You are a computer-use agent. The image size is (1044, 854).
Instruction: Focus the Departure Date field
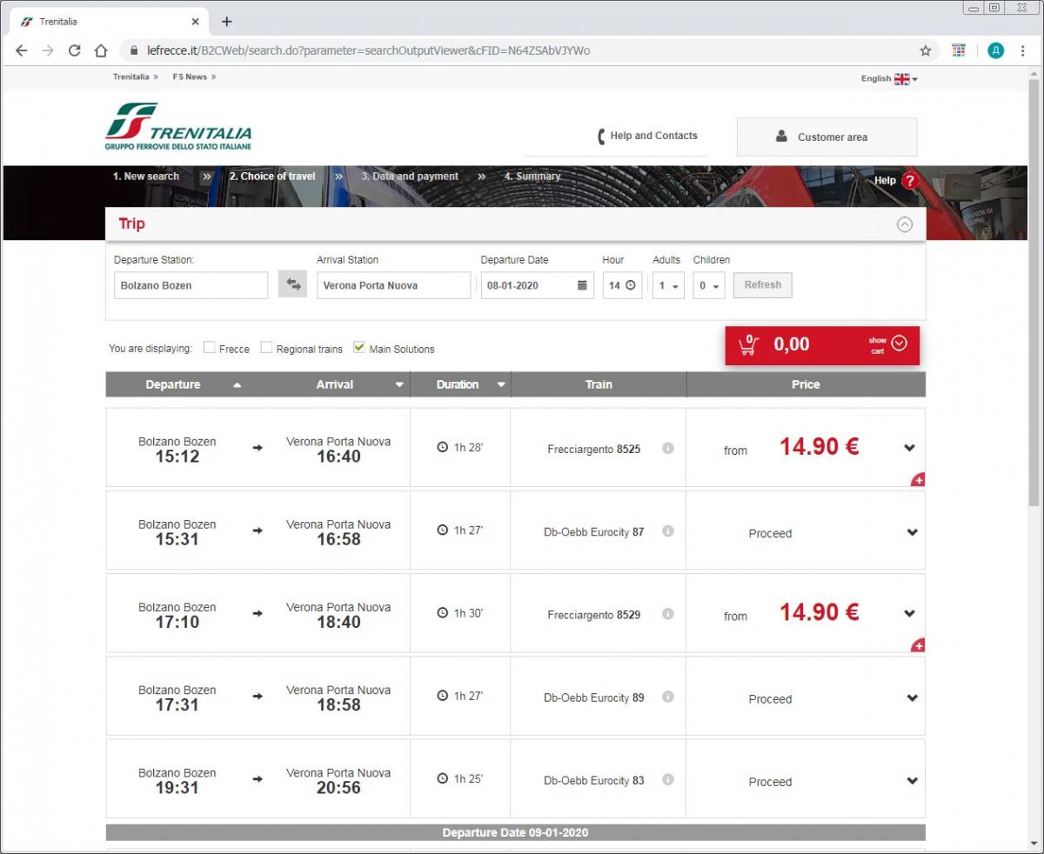coord(538,285)
